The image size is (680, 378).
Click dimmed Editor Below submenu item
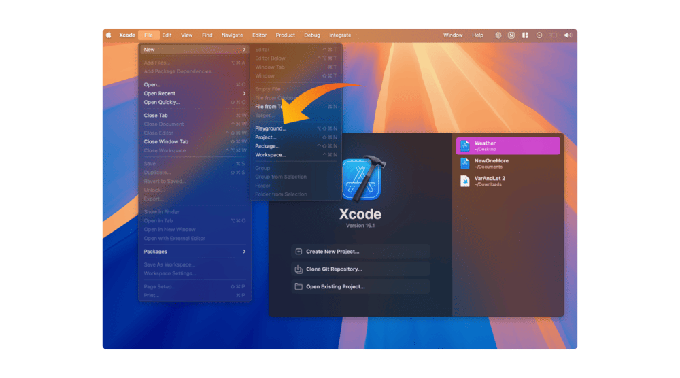coord(296,58)
